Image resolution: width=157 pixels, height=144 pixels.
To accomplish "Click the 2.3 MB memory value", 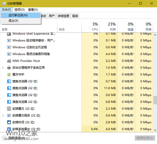I will pyautogui.click(x=111, y=109).
